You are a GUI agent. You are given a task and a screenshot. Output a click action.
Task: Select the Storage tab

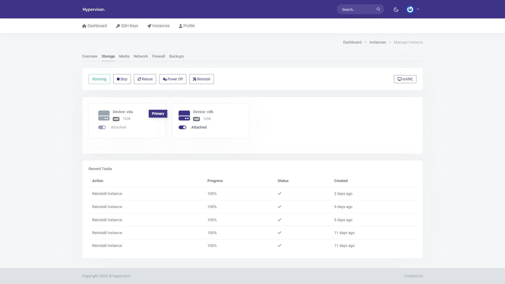[x=108, y=56]
